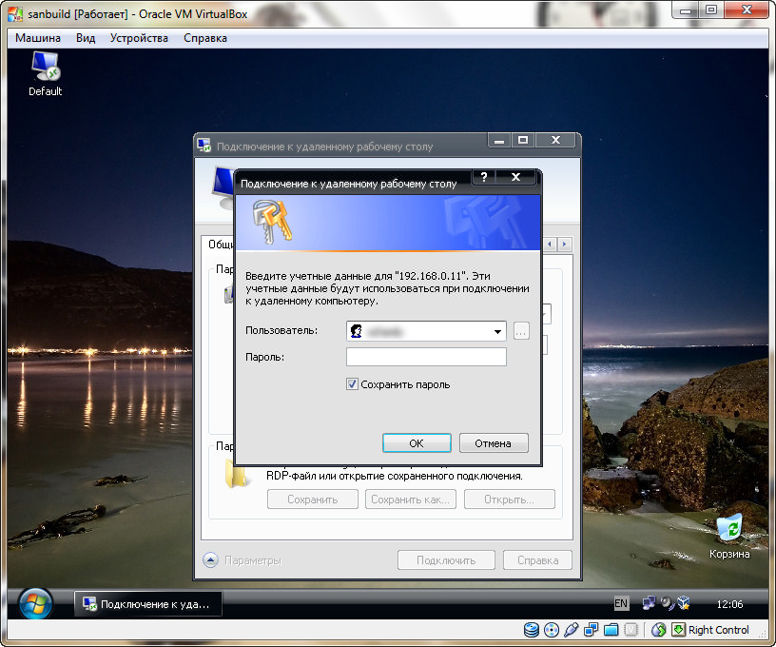
Task: Click the USB devices status icon
Action: pos(571,630)
